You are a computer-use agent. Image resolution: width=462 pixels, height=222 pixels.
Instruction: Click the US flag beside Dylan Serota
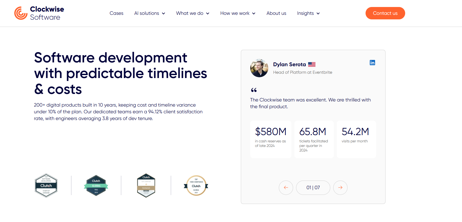(312, 65)
